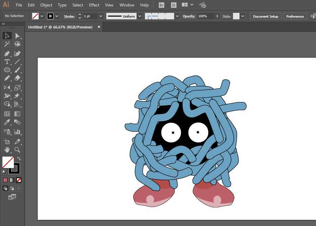Activate the Type tool
Screen dimensions: 316x226
[7, 62]
